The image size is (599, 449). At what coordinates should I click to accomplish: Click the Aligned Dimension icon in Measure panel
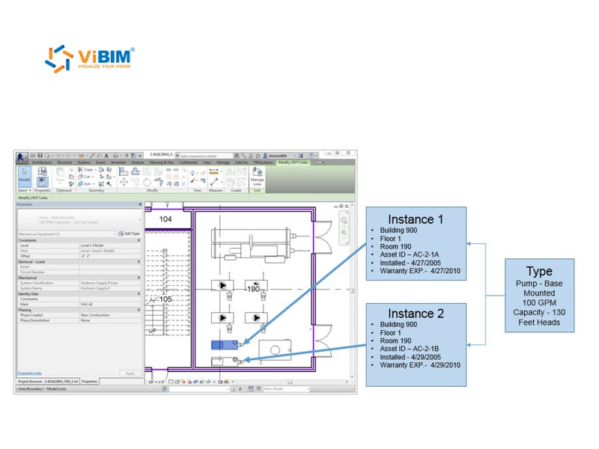click(214, 171)
